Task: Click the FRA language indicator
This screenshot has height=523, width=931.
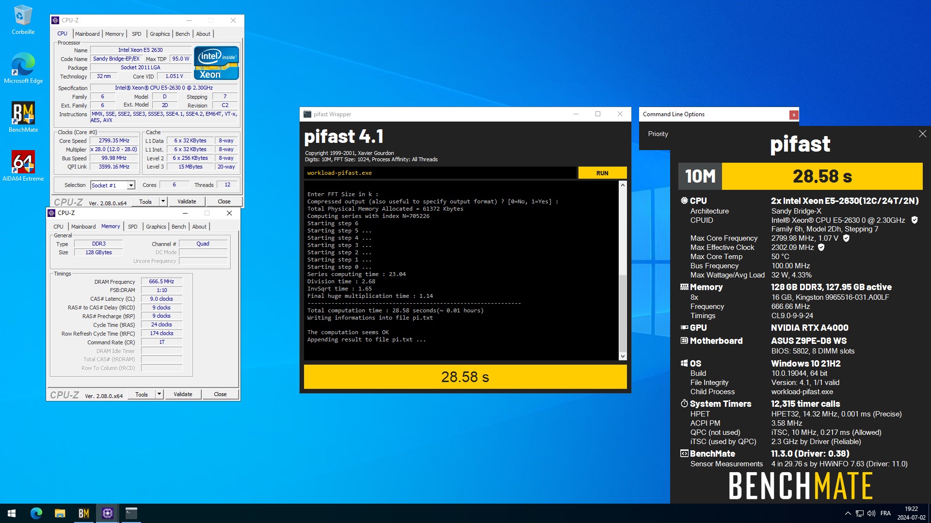Action: pyautogui.click(x=885, y=513)
